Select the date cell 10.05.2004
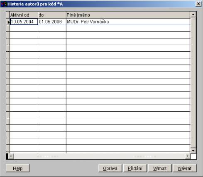The height and width of the screenshot is (177, 203). 24,22
